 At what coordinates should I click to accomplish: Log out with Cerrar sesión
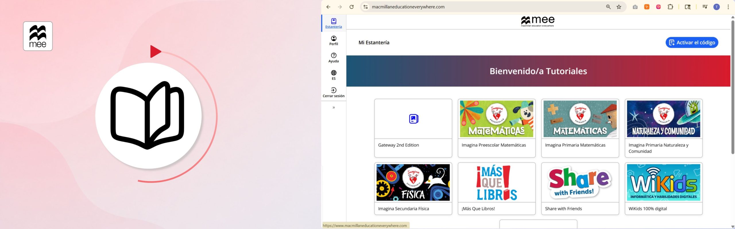click(x=334, y=92)
